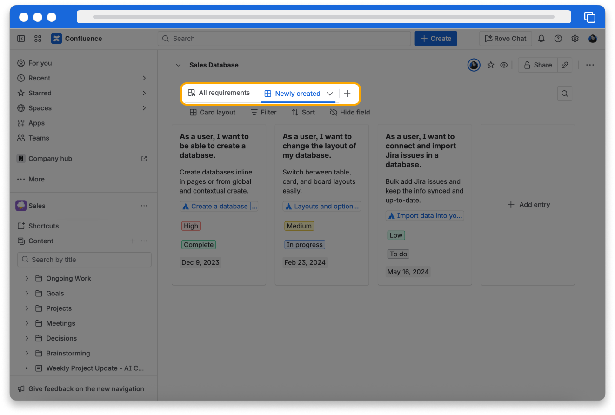Click the Search by title field
This screenshot has width=615, height=415.
[85, 260]
